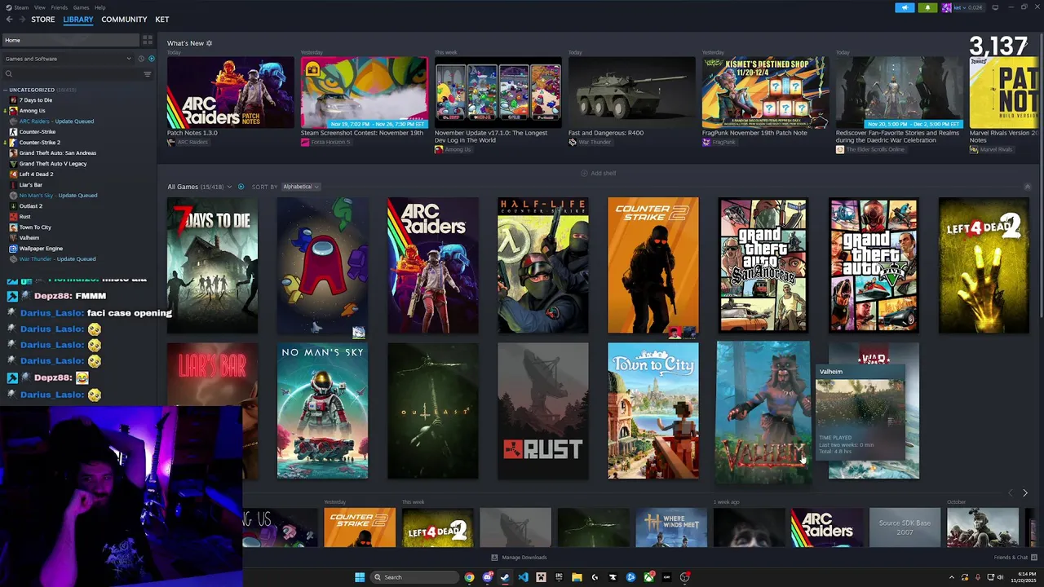Open What's New settings gear
1044x587 pixels.
tap(209, 43)
